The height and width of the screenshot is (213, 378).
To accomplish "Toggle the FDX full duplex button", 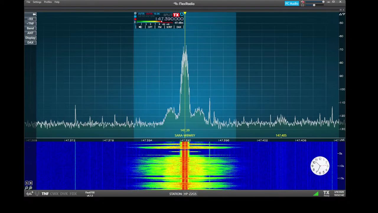I will tap(73, 194).
